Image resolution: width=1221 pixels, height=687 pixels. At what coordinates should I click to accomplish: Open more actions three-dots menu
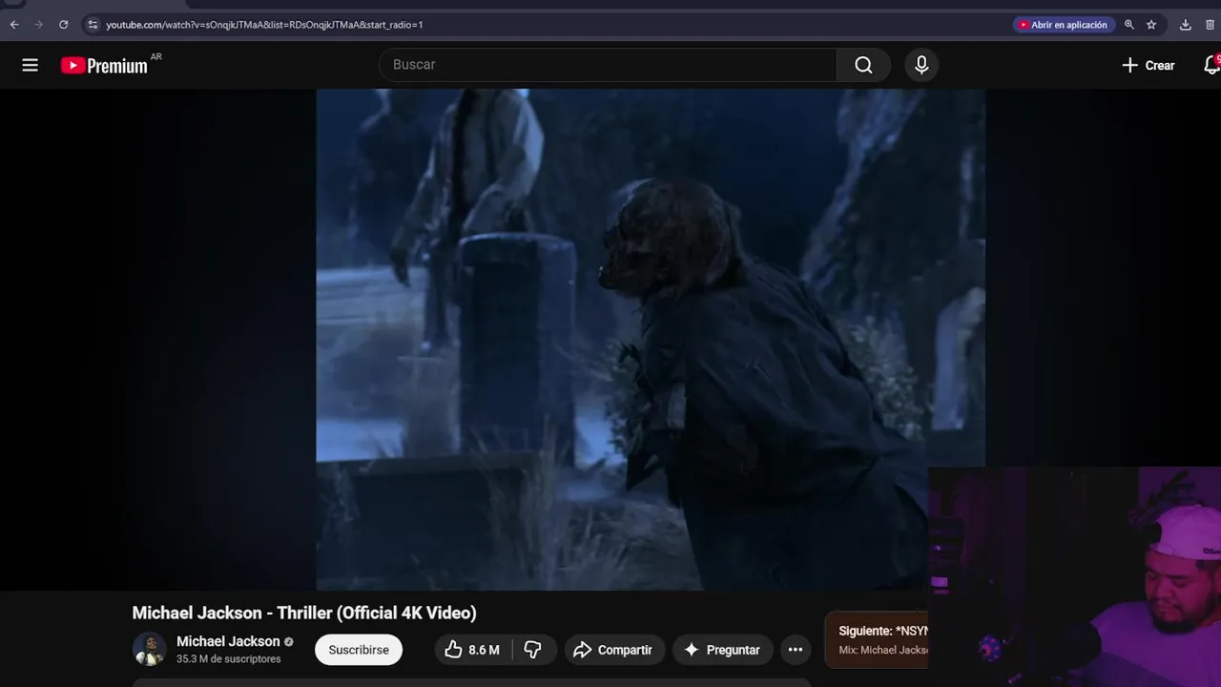pyautogui.click(x=796, y=650)
